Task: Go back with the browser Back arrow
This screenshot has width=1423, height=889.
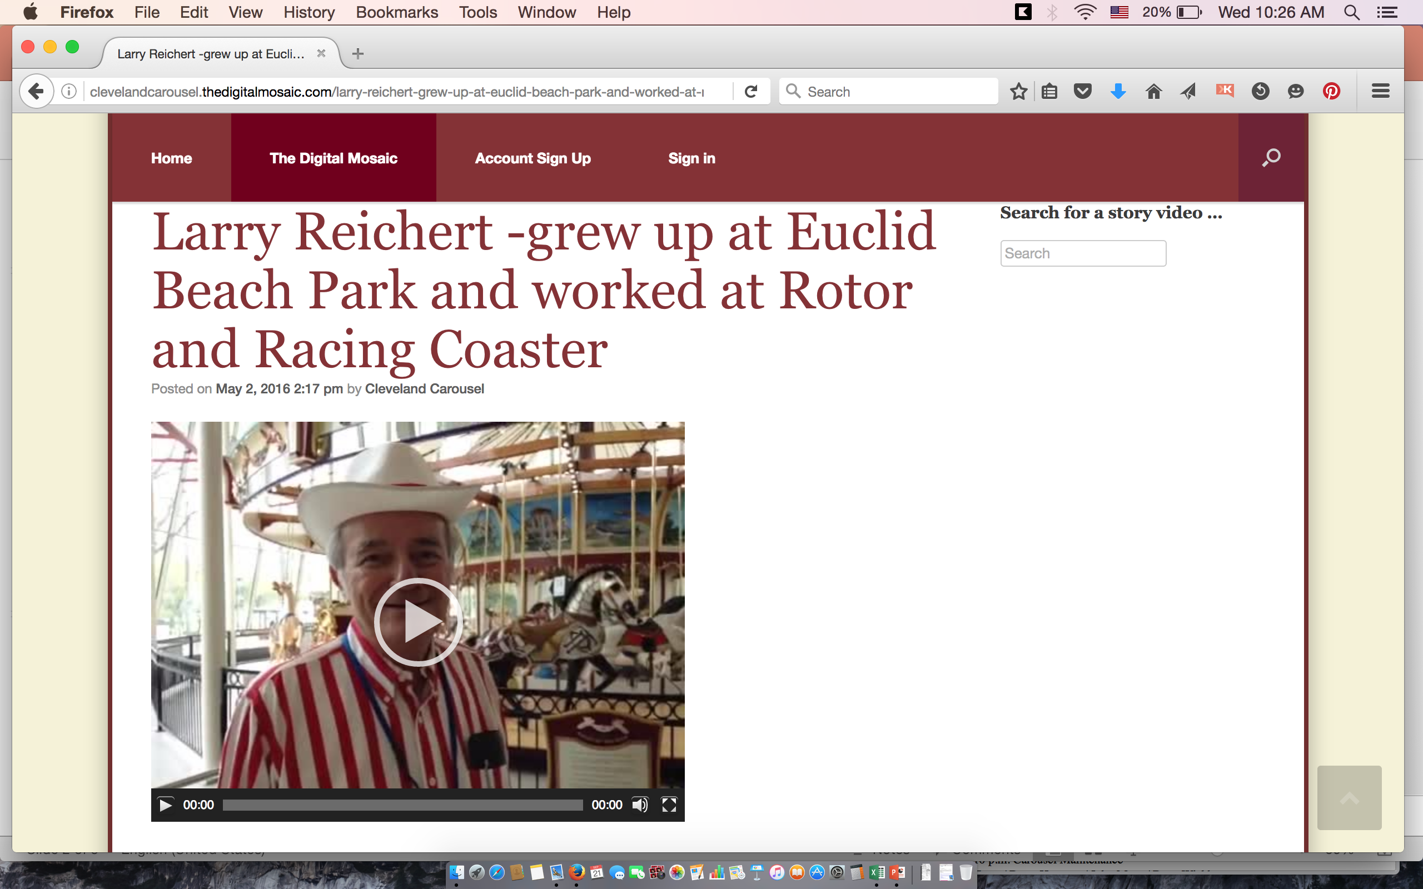Action: coord(36,91)
